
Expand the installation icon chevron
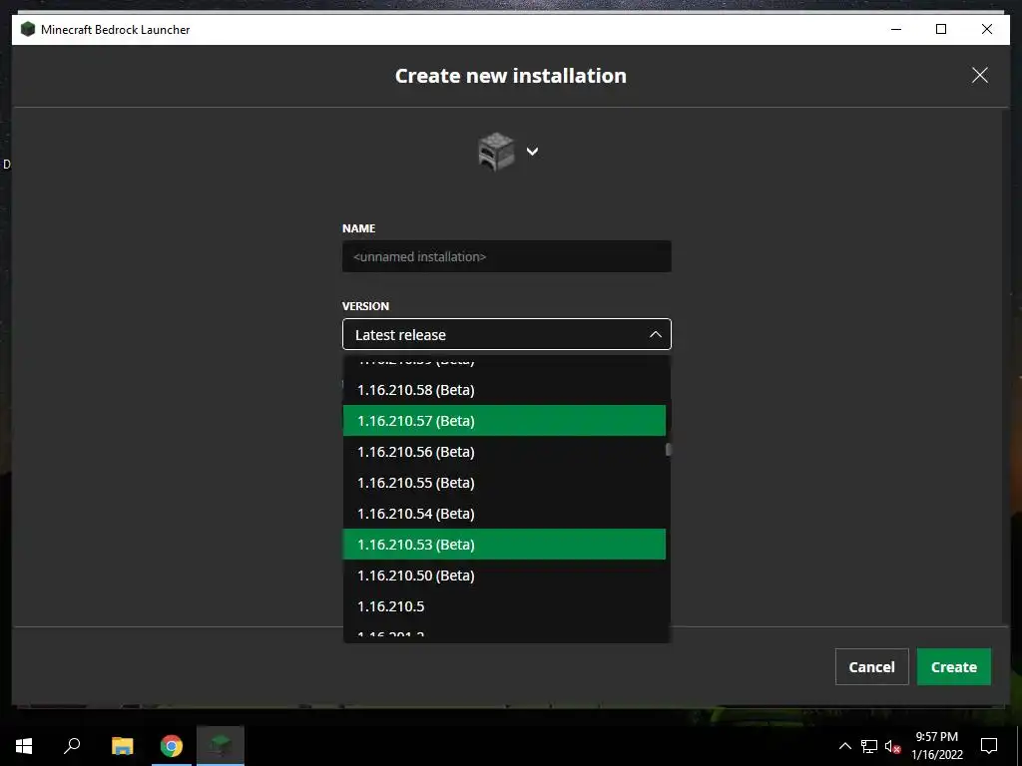(533, 152)
